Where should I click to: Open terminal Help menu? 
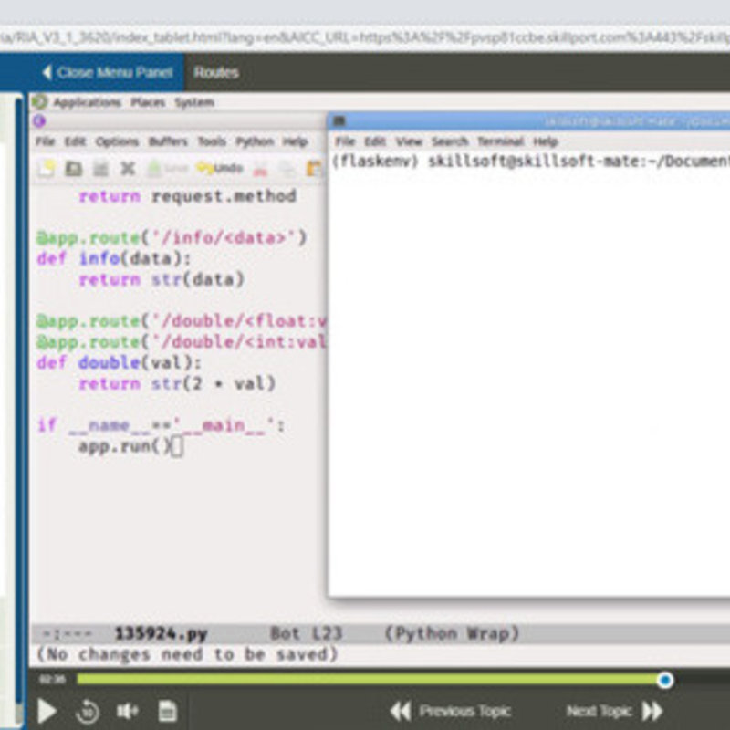[545, 141]
